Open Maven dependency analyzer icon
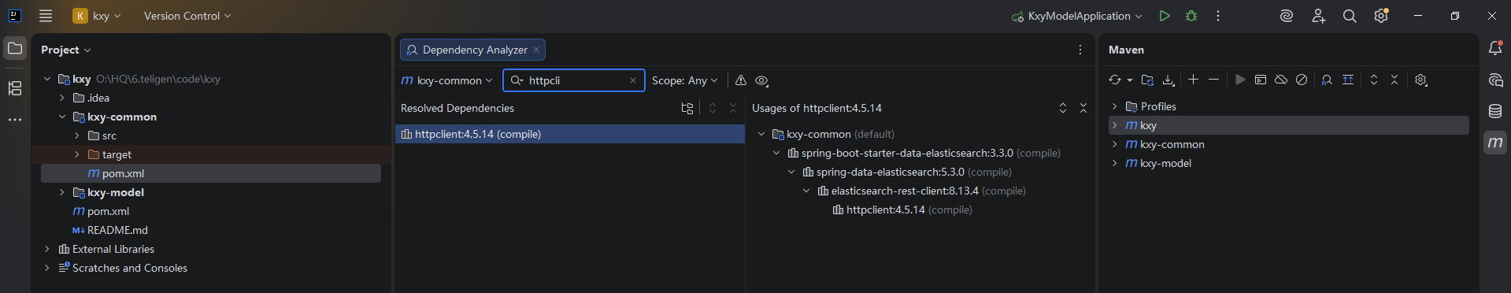This screenshot has width=1511, height=293. (1327, 80)
